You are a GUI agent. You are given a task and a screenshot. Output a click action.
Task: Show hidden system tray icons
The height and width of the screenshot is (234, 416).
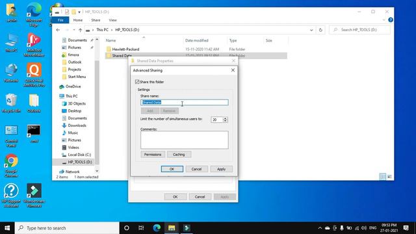point(320,228)
